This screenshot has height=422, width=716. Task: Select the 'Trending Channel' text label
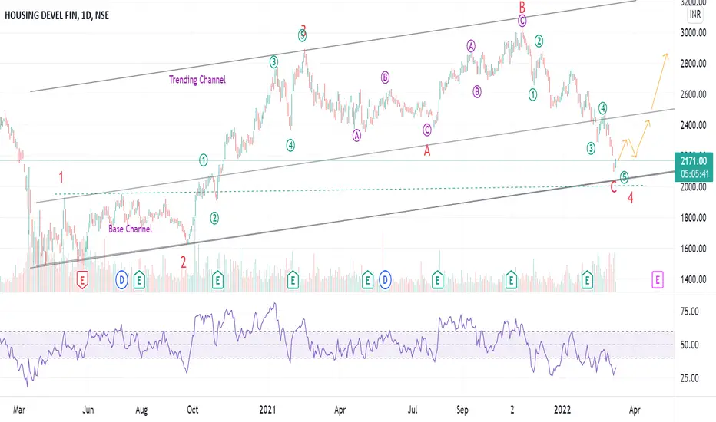pyautogui.click(x=197, y=80)
